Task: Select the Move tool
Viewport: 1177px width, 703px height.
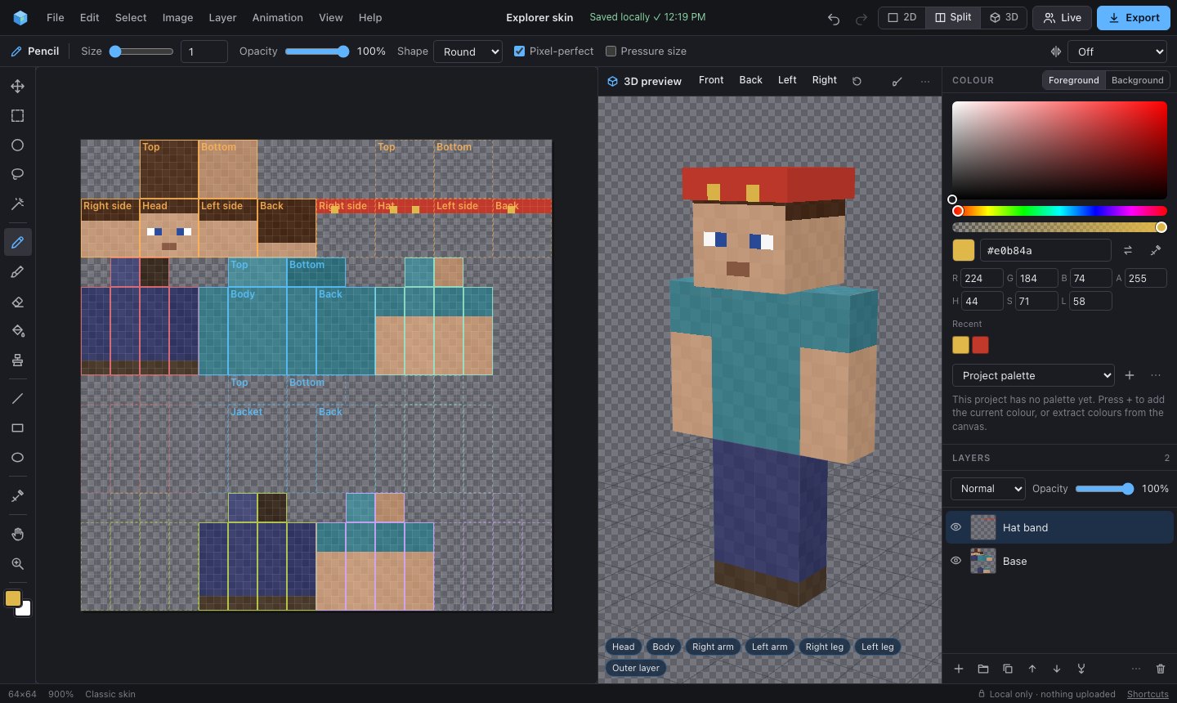Action: [x=17, y=86]
